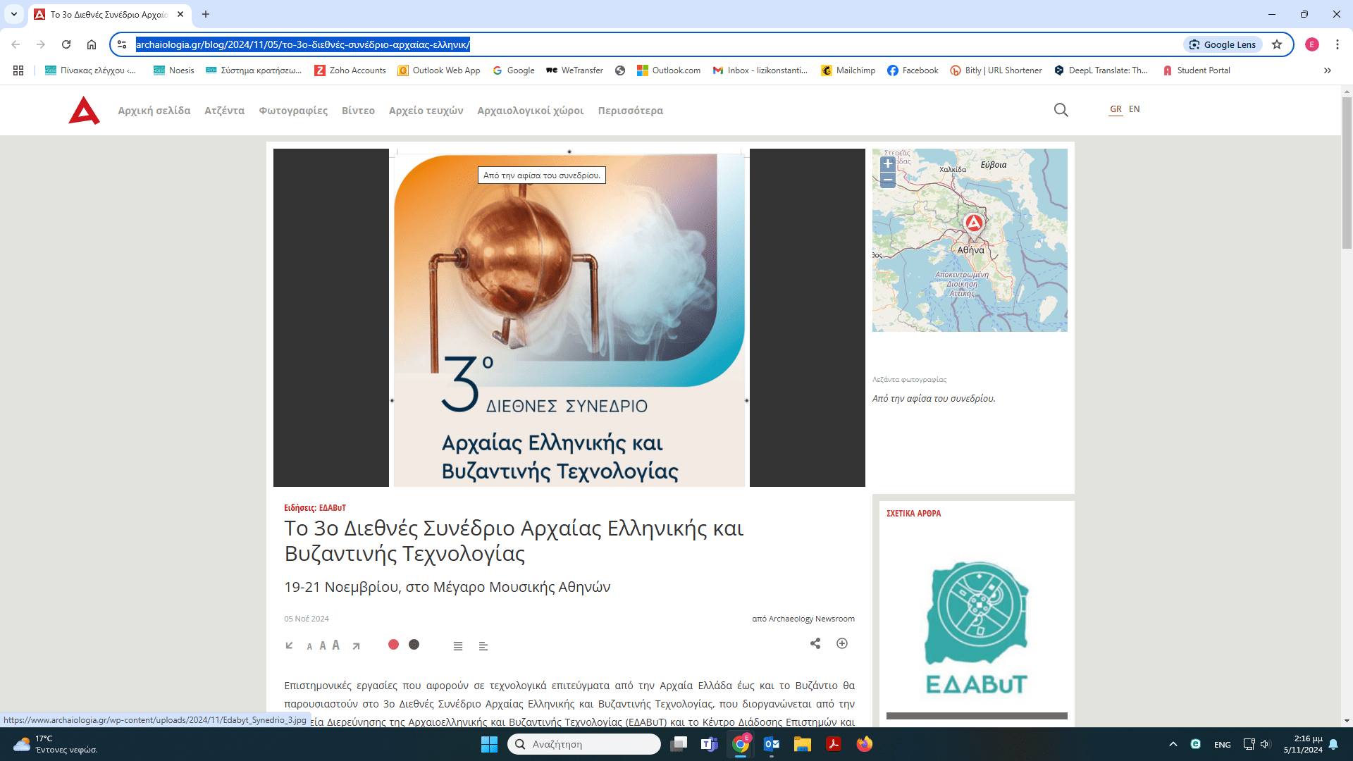Switch site language to EN
The width and height of the screenshot is (1353, 761).
tap(1135, 109)
